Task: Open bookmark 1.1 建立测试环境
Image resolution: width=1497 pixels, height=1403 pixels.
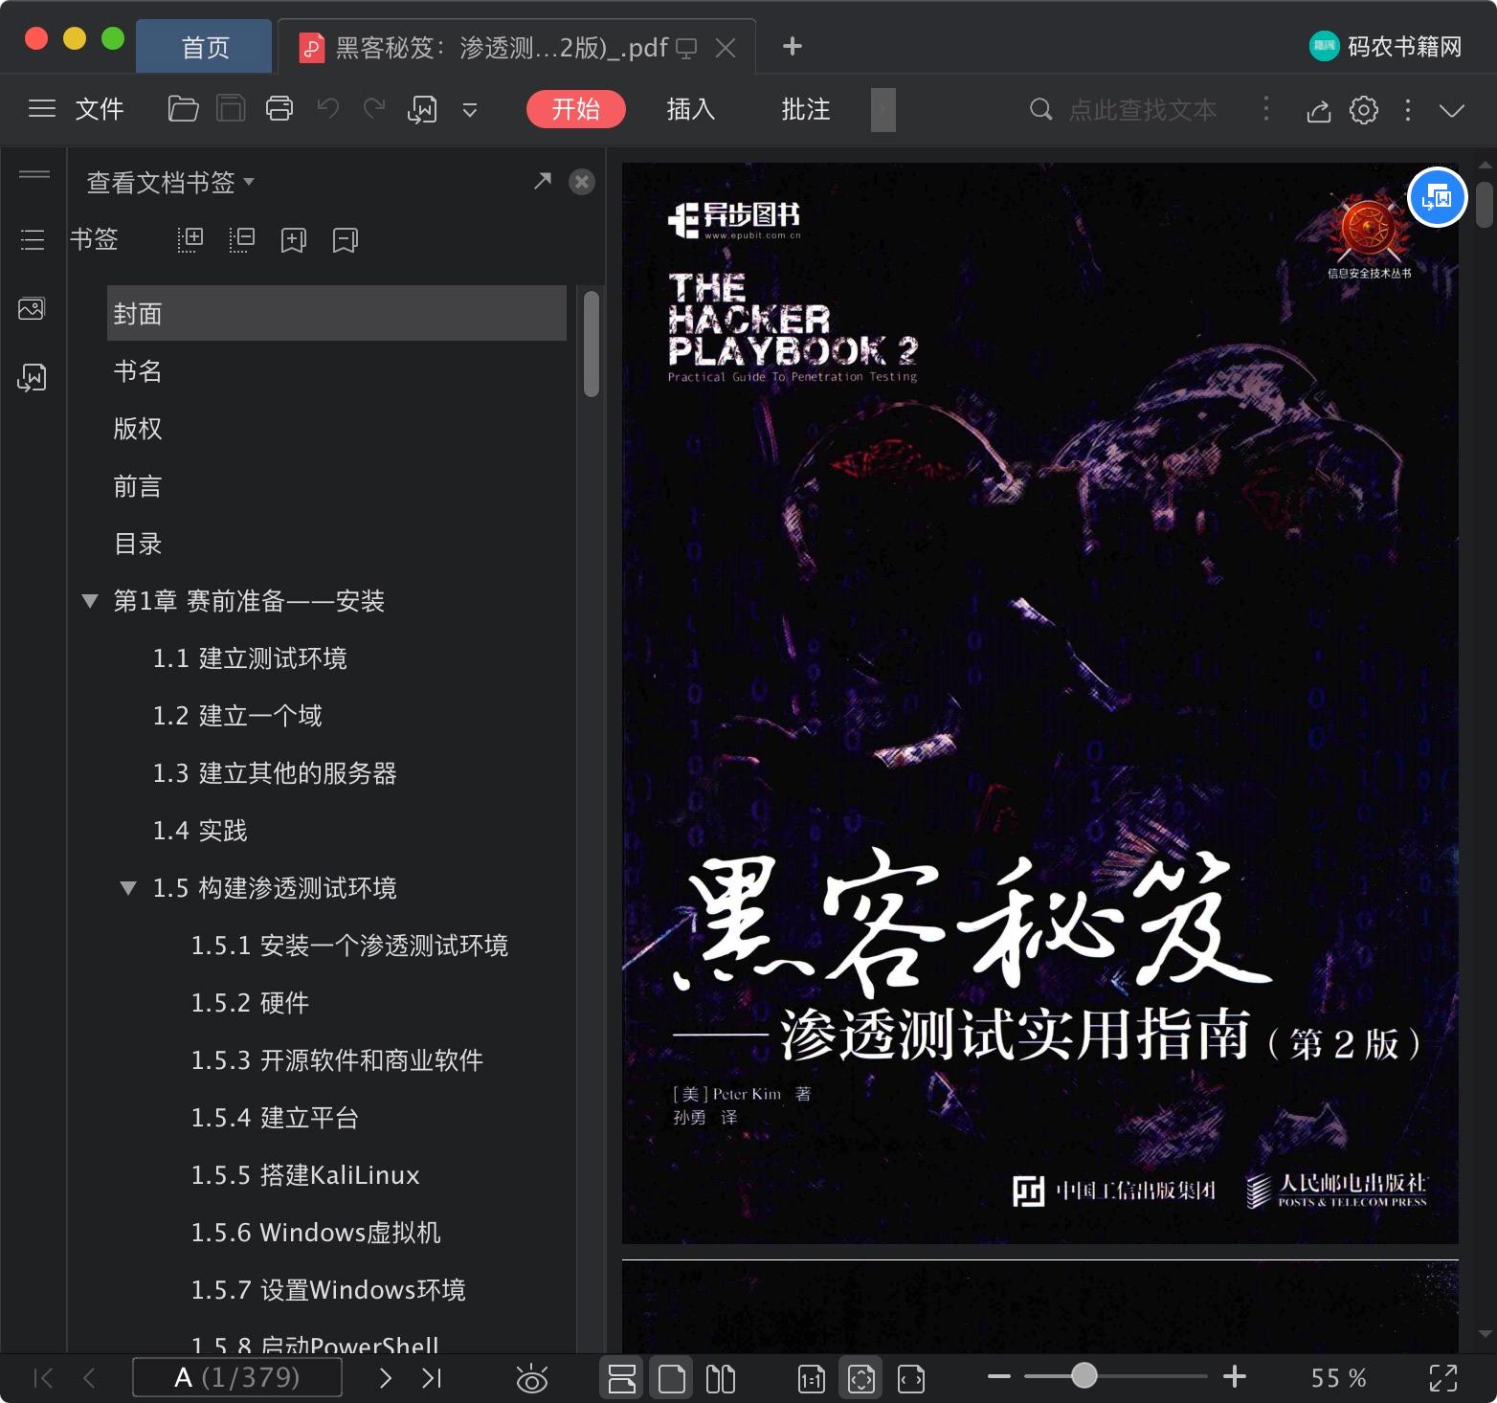Action: click(x=250, y=658)
